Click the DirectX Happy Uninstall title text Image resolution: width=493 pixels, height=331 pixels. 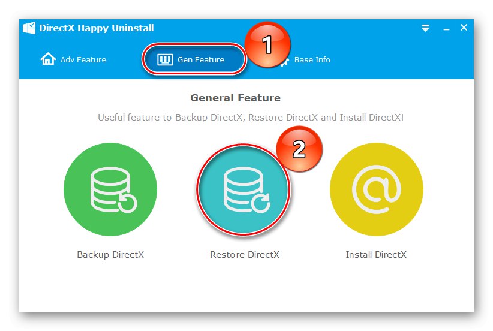97,28
